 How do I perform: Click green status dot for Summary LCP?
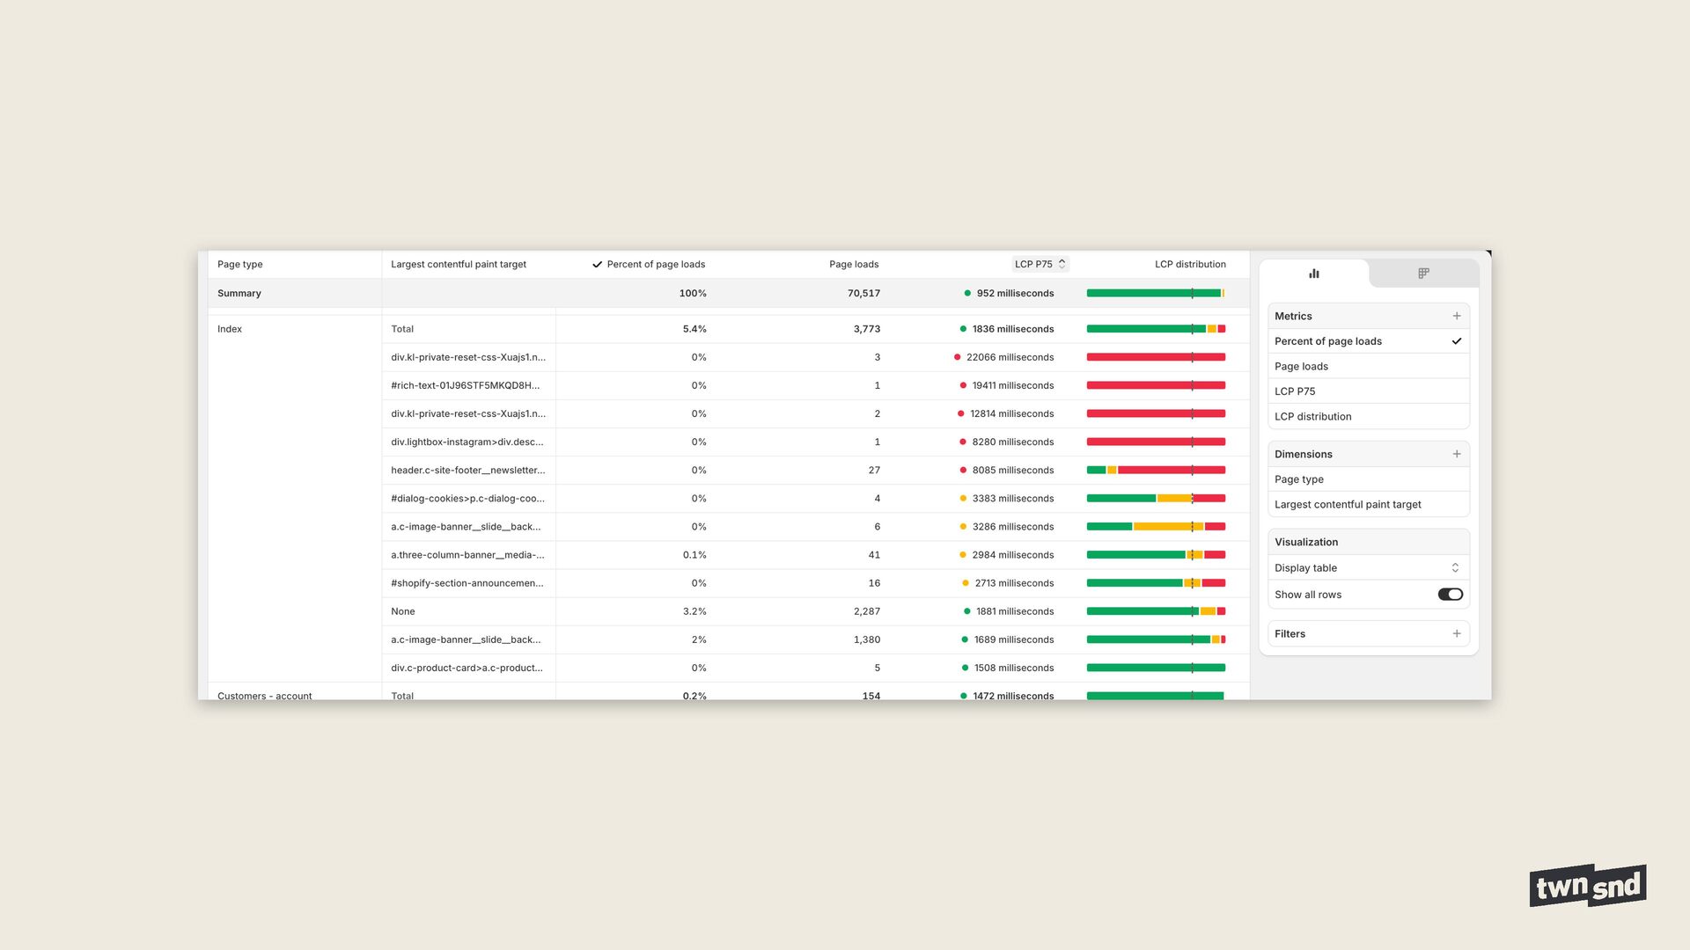tap(967, 294)
